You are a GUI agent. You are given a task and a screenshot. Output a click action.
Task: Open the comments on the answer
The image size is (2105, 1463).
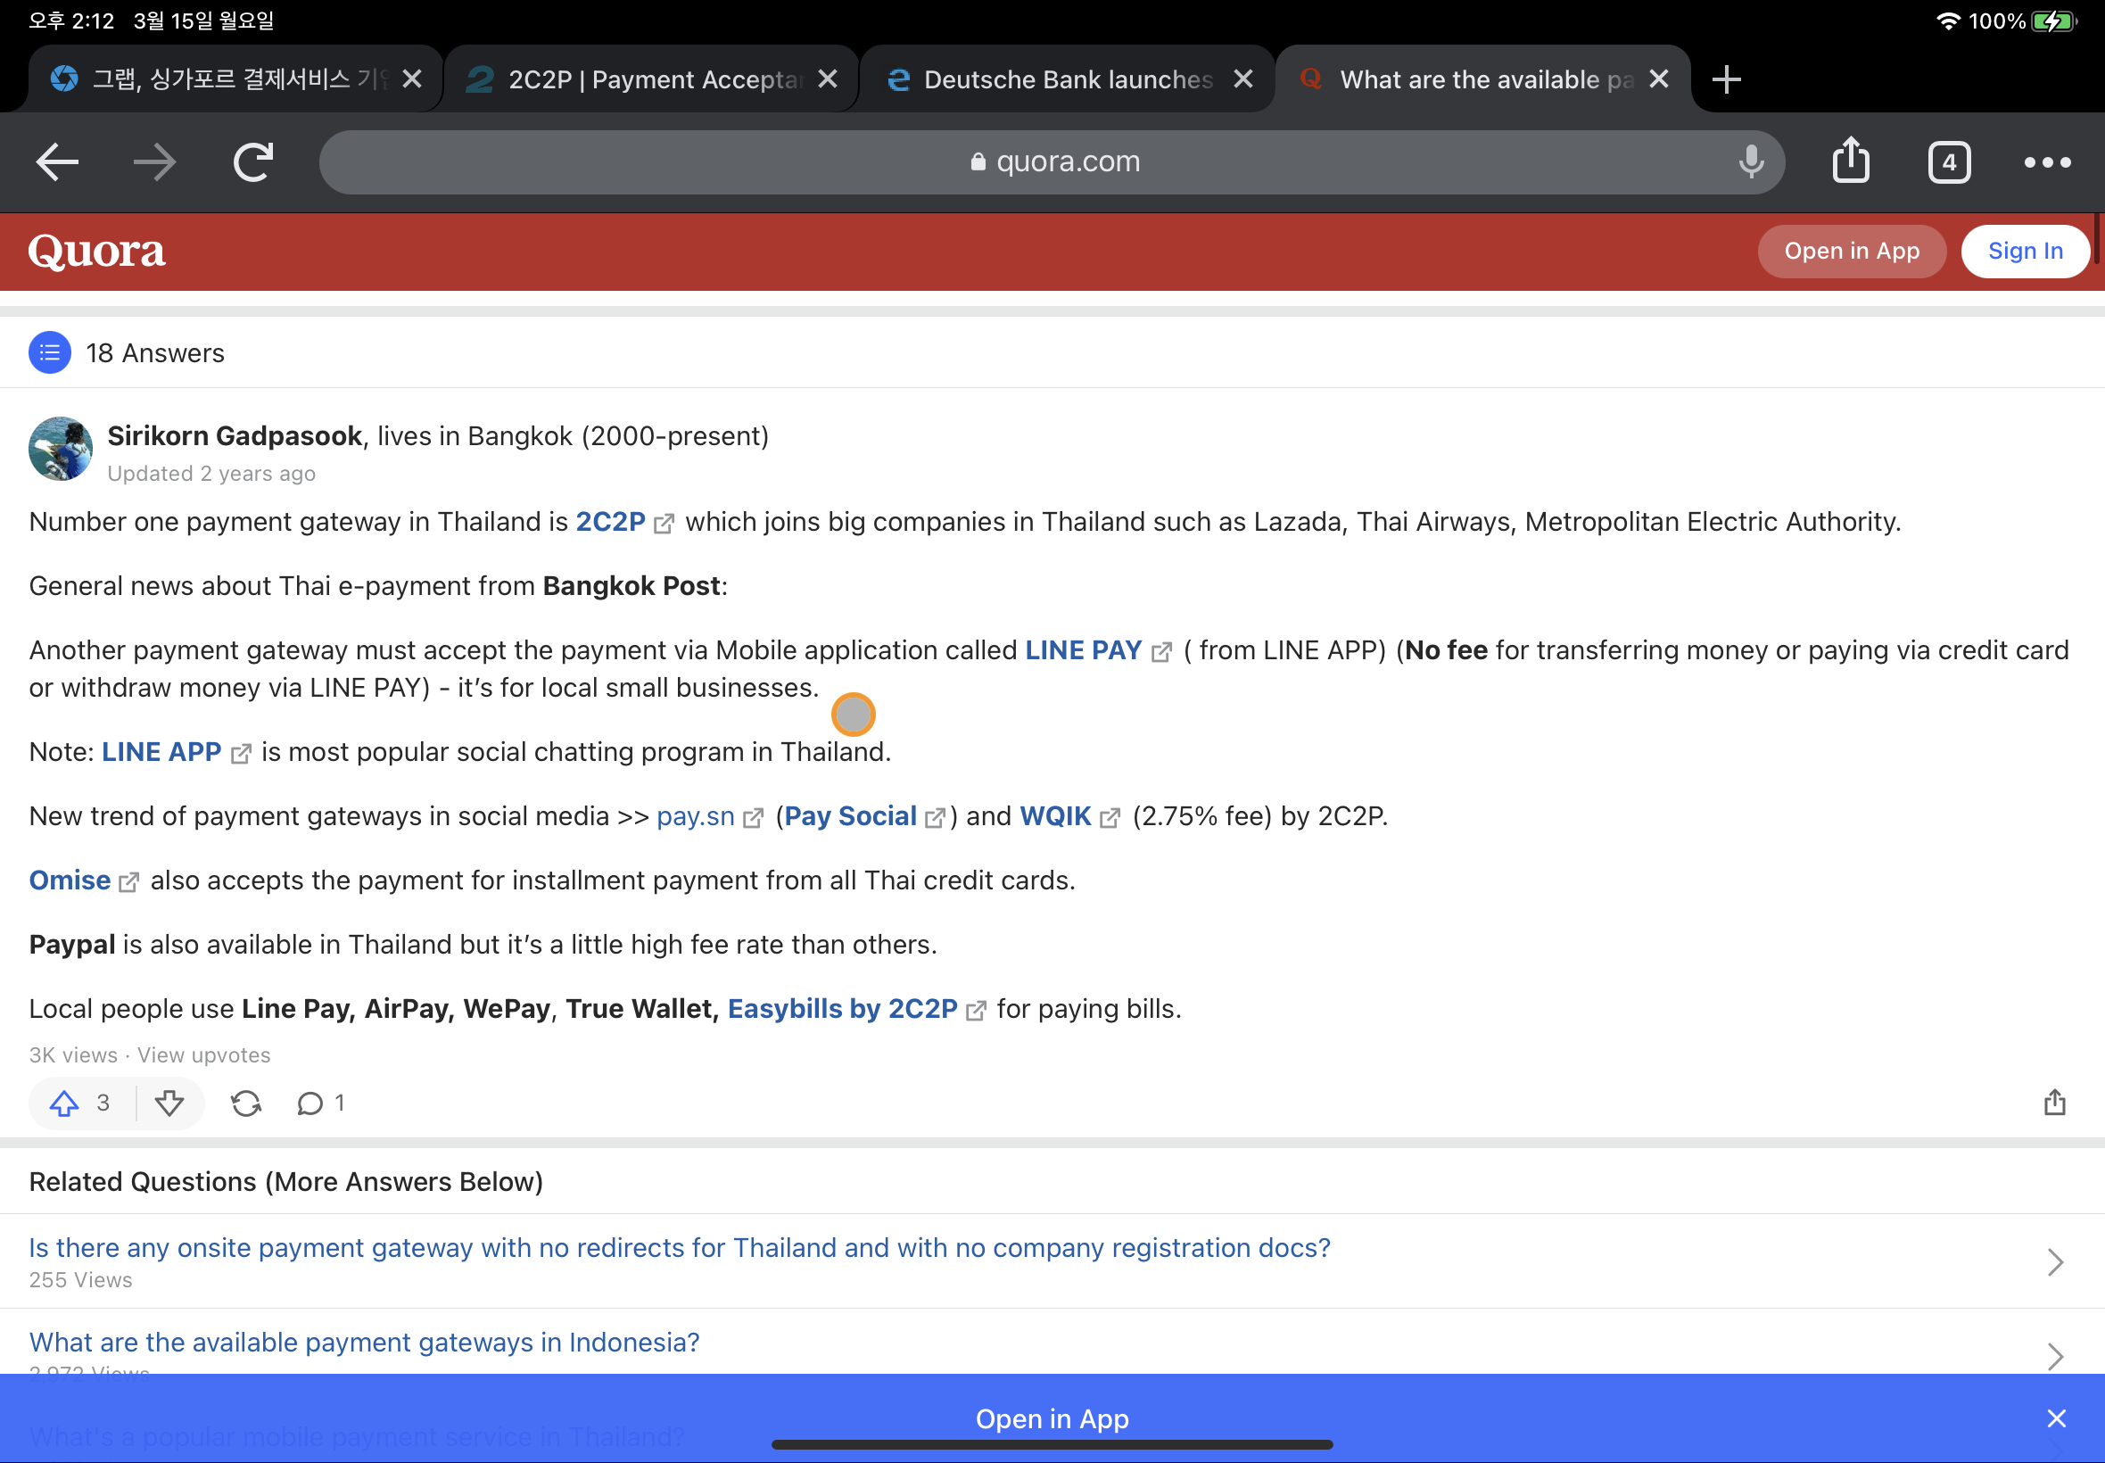(310, 1103)
